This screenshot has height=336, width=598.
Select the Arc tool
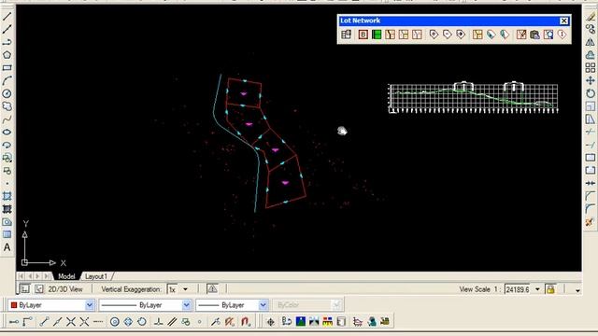coord(7,81)
